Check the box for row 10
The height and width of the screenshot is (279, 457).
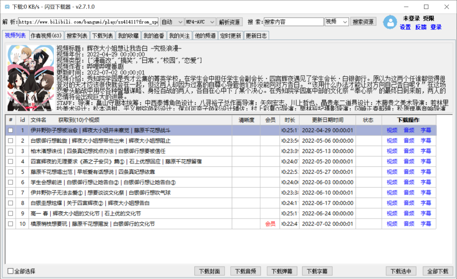[x=11, y=224]
